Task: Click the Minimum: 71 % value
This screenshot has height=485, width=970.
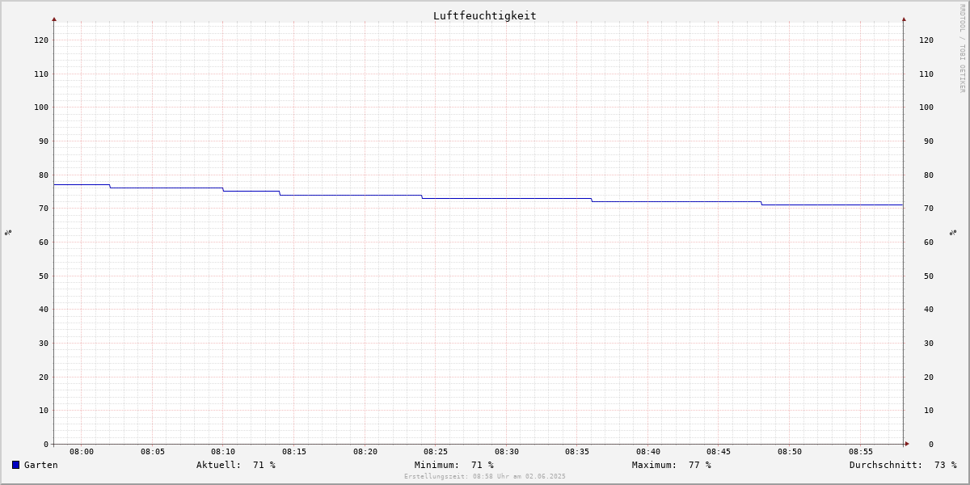Action: [x=454, y=465]
